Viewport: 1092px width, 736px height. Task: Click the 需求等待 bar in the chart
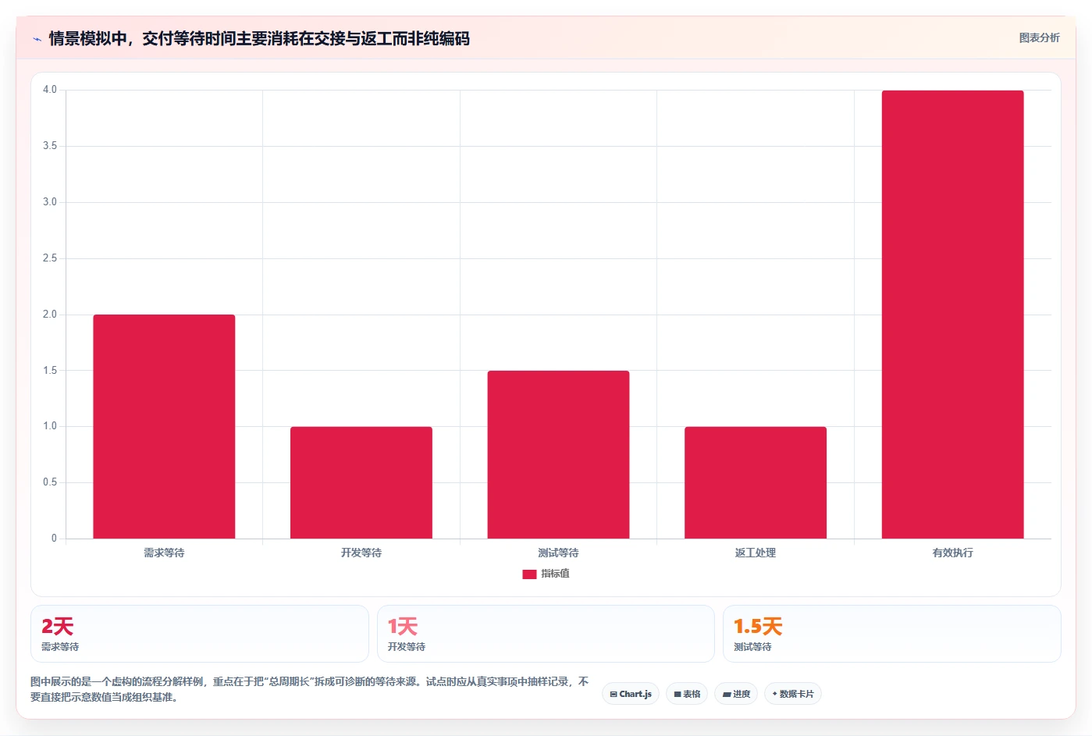[164, 426]
